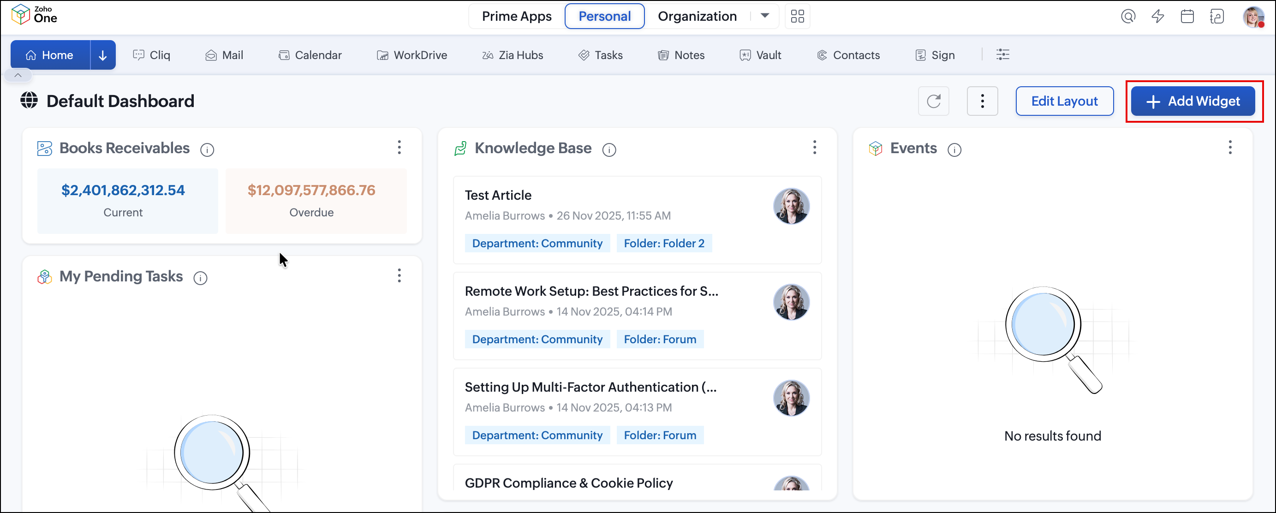The width and height of the screenshot is (1276, 513).
Task: Click the Knowledge Base widget icon
Action: click(x=461, y=148)
